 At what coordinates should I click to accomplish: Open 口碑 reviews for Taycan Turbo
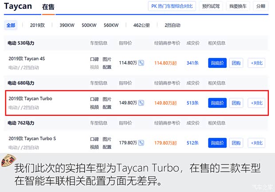click(x=94, y=99)
